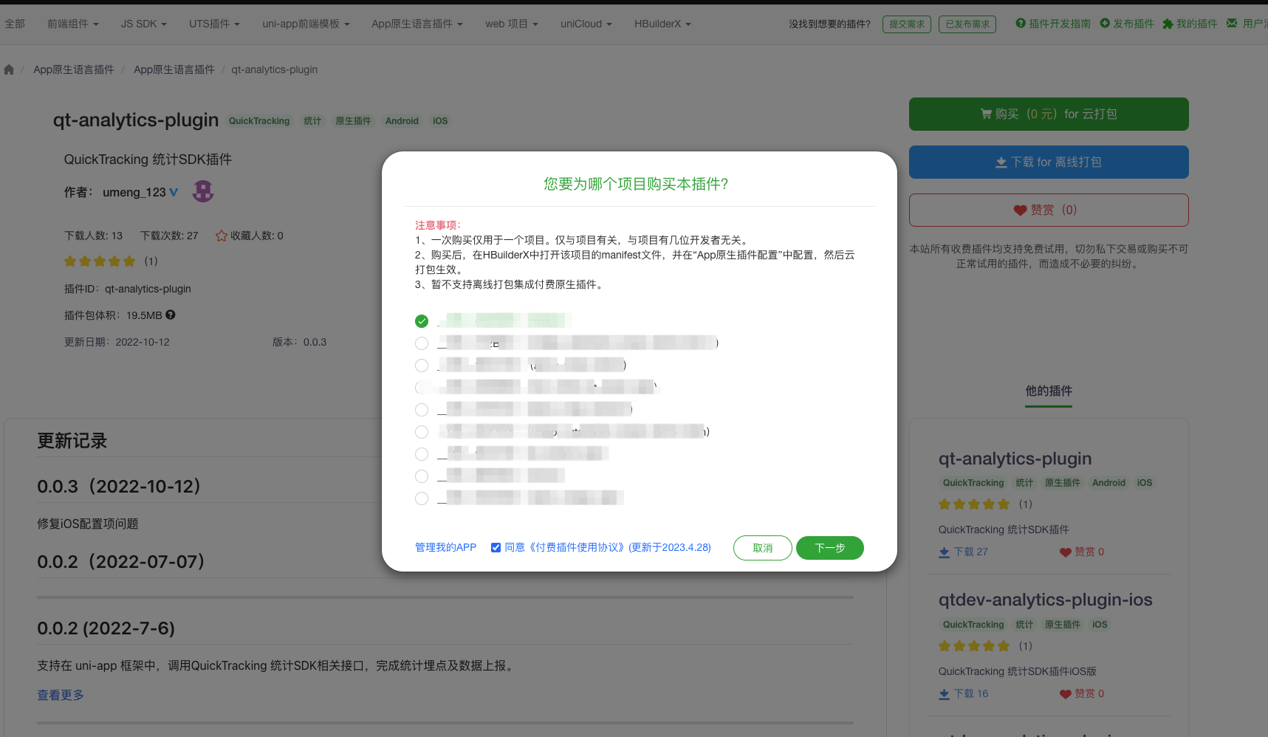Select the seventh project radio option
1268x737 pixels.
point(422,454)
